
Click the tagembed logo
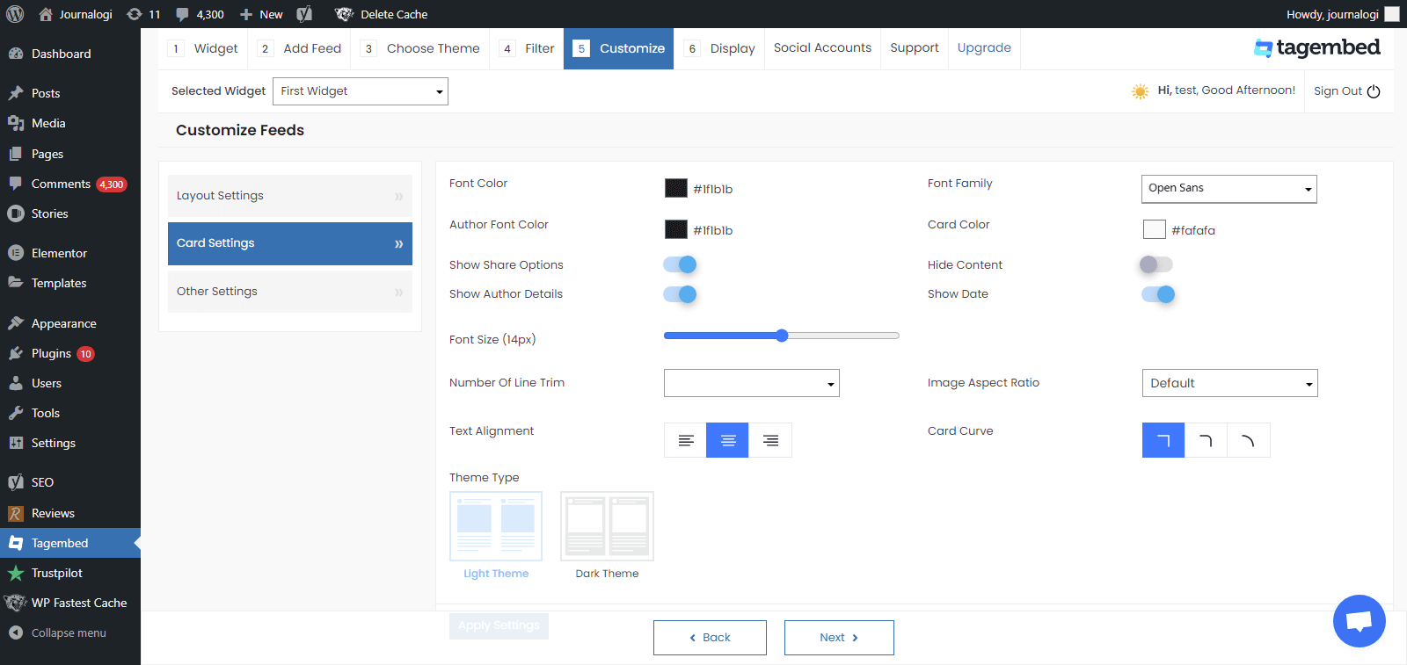coord(1316,47)
